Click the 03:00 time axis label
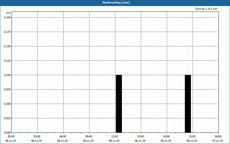This screenshot has height=144, width=230. tap(37, 137)
